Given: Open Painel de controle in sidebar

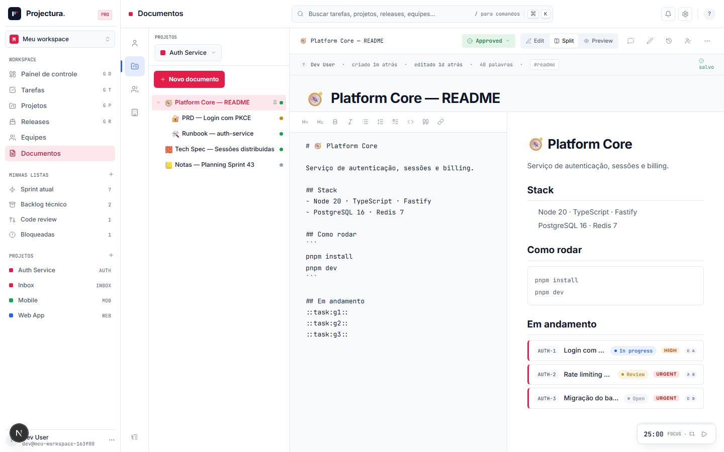Looking at the screenshot, I should coord(60,74).
